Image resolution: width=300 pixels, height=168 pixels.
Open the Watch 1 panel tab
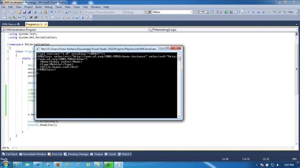125,154
